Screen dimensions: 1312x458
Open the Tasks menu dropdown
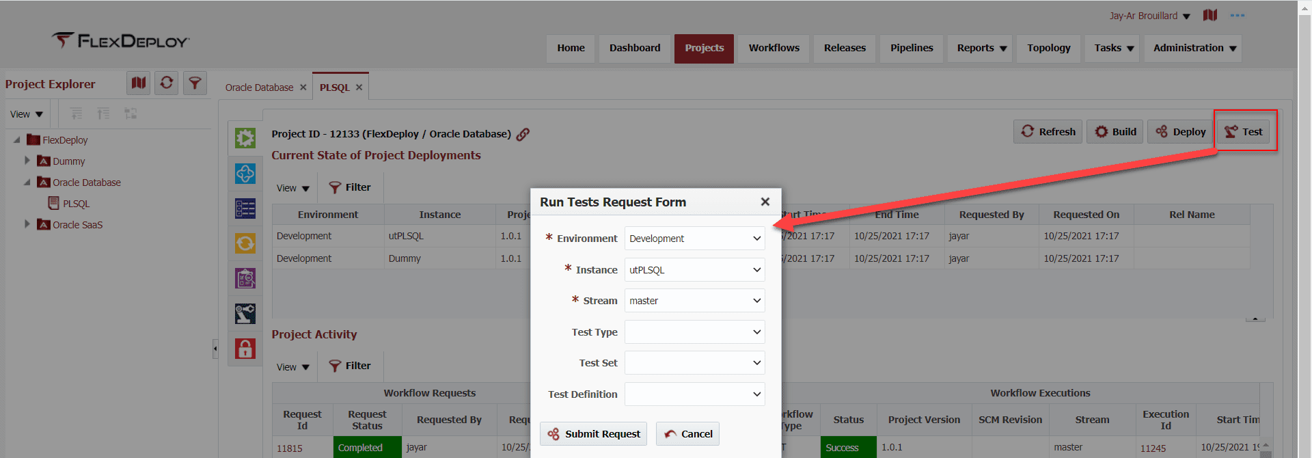coord(1113,48)
